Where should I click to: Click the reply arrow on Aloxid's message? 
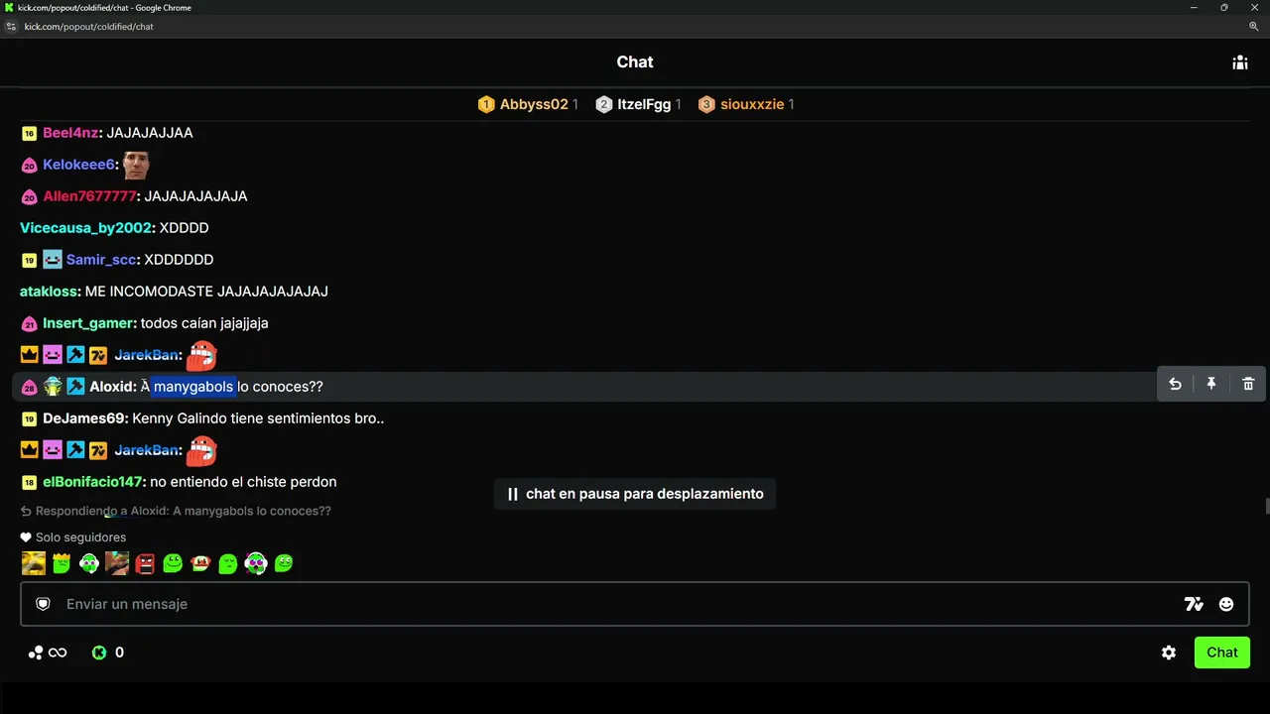coord(1175,384)
